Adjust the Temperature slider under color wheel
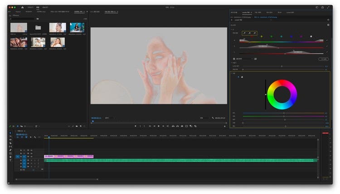This screenshot has height=194, width=340. (x=283, y=113)
